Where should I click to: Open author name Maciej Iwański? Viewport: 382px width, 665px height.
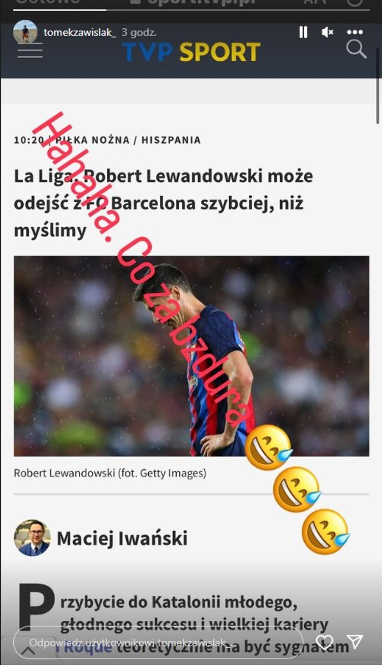pos(122,538)
